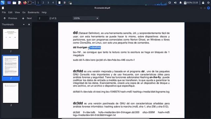Click the 15:18 panel clock

point(195,3)
